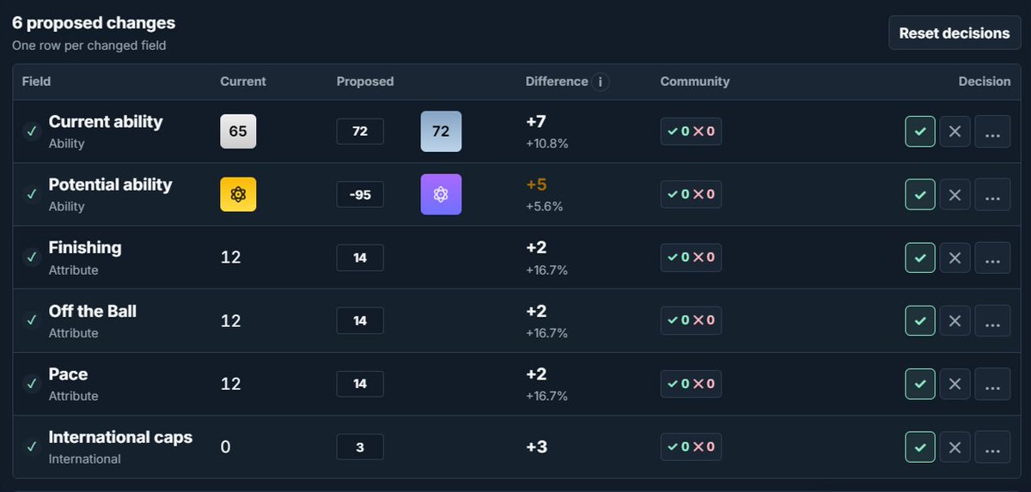This screenshot has width=1031, height=492.
Task: Click the yellow atom icon for current Potential ability
Action: 238,194
